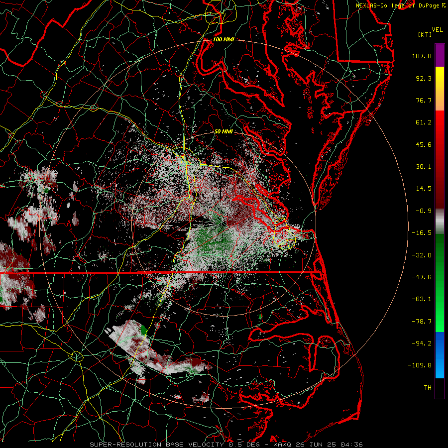Select the -109.8 legend value
The height and width of the screenshot is (448, 448).
[x=420, y=365]
